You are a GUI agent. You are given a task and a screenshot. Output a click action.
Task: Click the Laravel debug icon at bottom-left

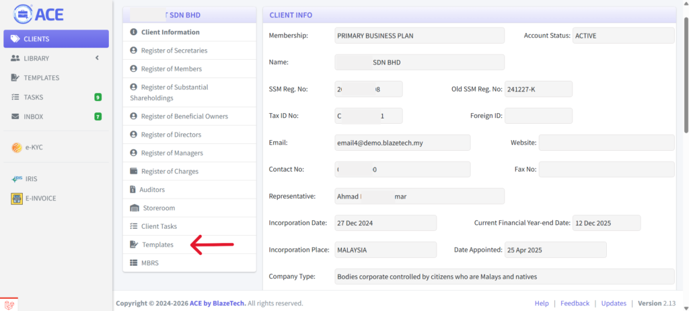pyautogui.click(x=9, y=304)
